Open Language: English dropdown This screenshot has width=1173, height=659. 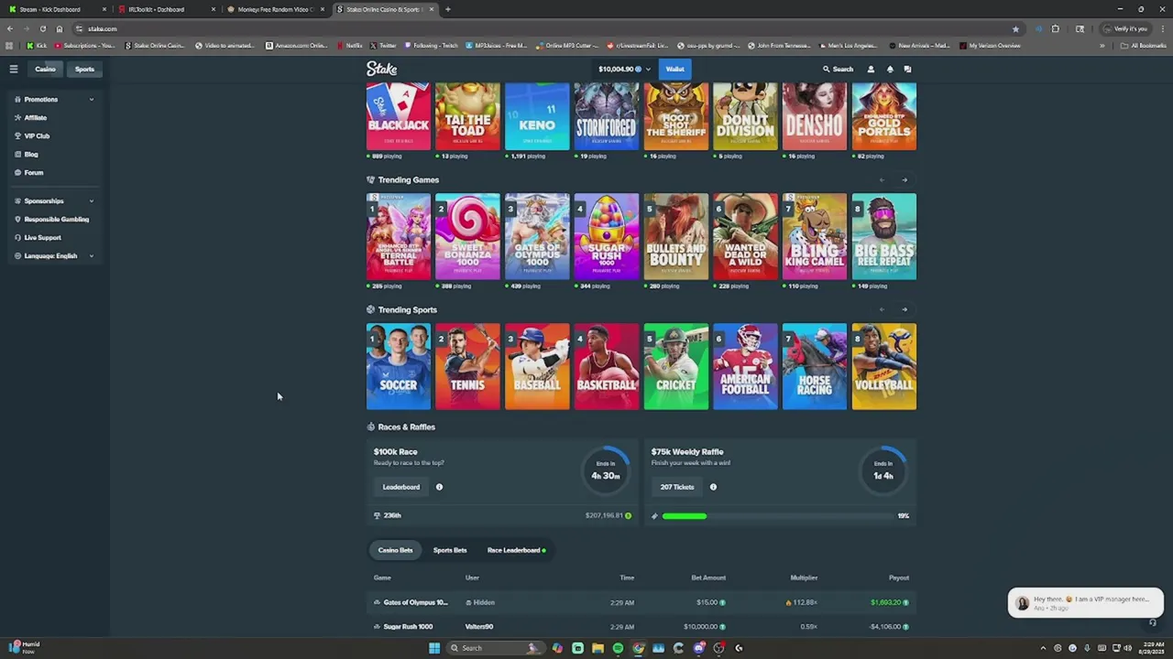(x=55, y=255)
